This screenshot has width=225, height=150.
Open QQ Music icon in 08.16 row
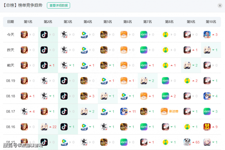pos(187,127)
